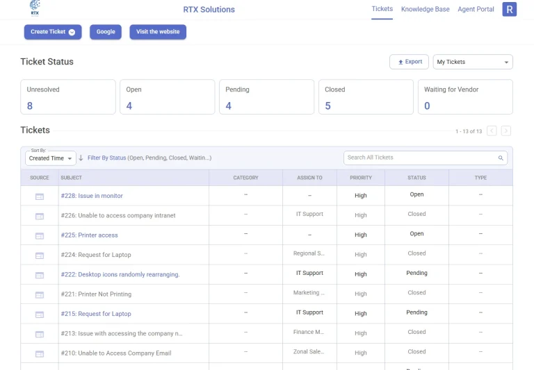This screenshot has width=534, height=370.
Task: Select the Closed status card
Action: (366, 97)
